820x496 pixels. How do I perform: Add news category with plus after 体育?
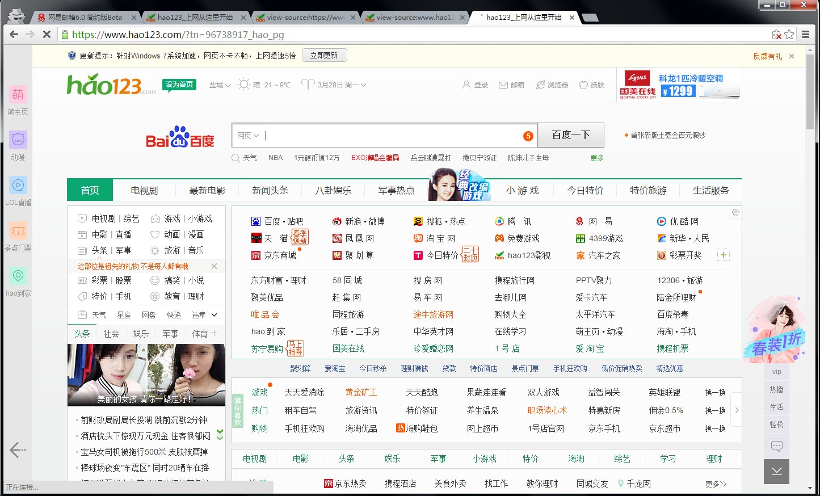(215, 334)
